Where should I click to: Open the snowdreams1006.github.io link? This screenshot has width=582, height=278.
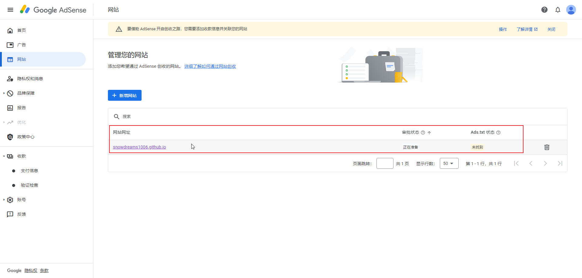click(139, 147)
